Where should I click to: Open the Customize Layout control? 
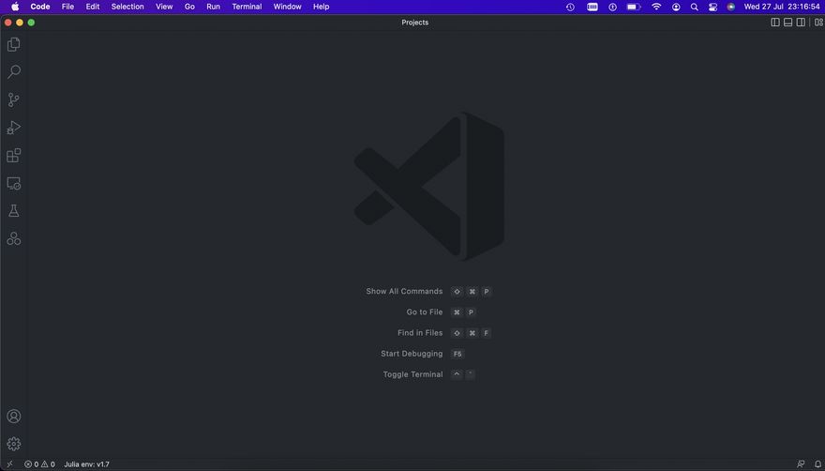817,23
